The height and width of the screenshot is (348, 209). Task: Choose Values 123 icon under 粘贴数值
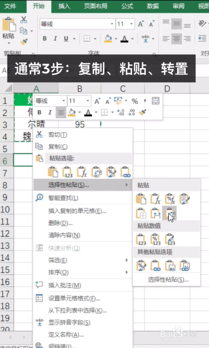click(141, 240)
